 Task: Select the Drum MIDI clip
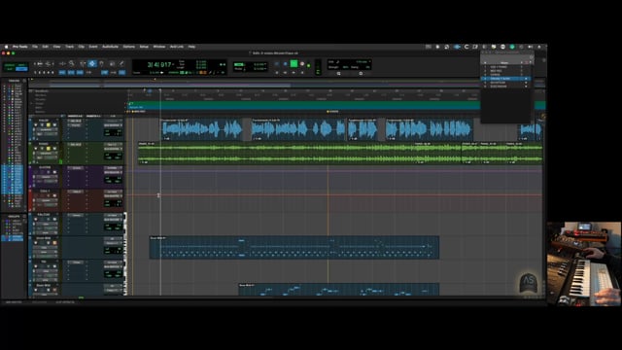click(294, 248)
